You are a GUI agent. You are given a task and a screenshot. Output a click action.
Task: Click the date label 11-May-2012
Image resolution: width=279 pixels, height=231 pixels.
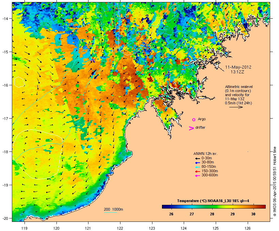238,67
